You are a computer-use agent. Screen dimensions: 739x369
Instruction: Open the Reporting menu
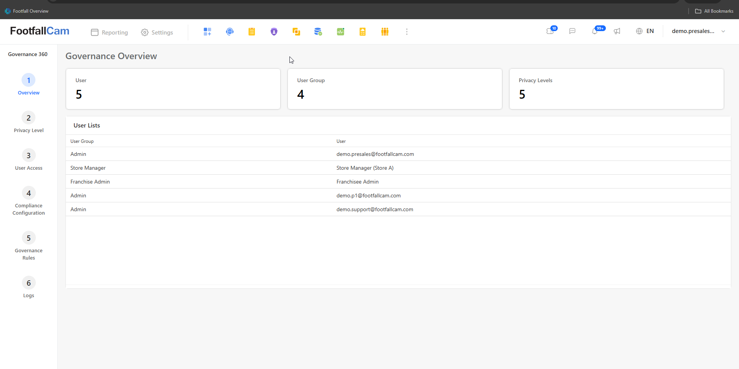(110, 32)
